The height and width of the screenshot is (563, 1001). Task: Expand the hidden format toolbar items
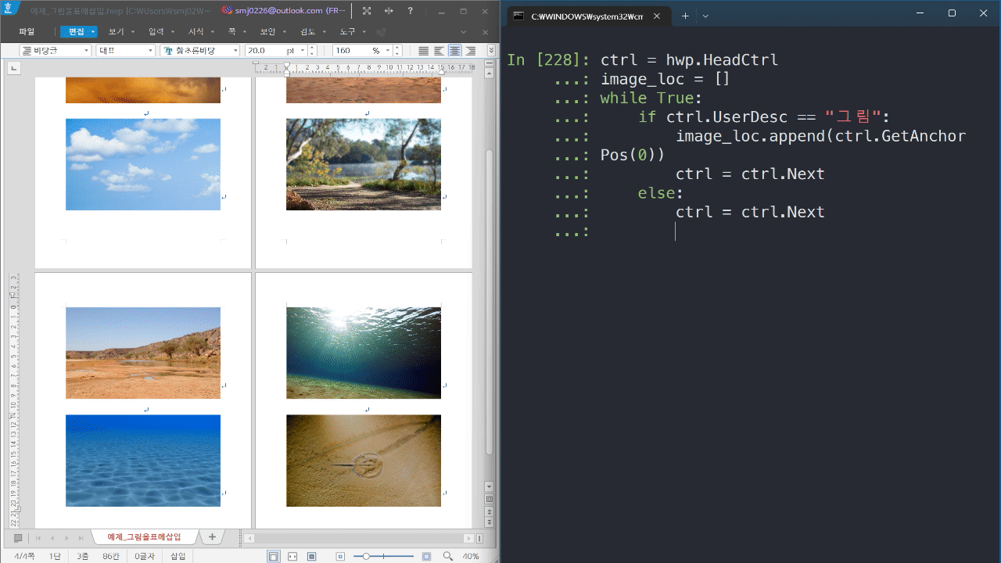(491, 50)
